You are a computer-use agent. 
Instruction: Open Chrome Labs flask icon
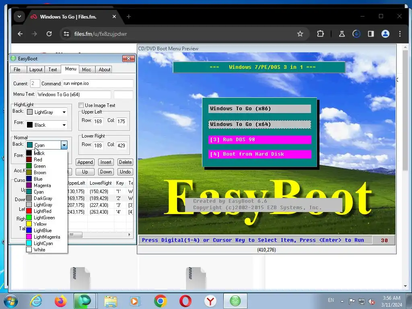342,34
